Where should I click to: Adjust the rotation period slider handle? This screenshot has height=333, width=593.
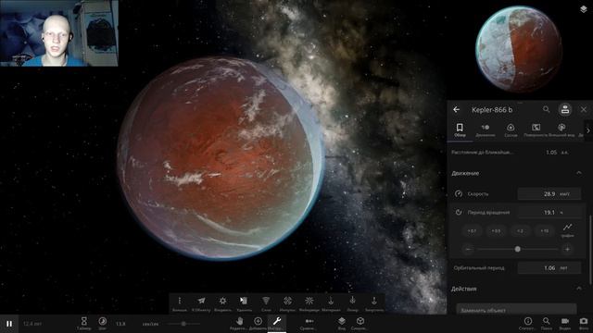pos(517,249)
